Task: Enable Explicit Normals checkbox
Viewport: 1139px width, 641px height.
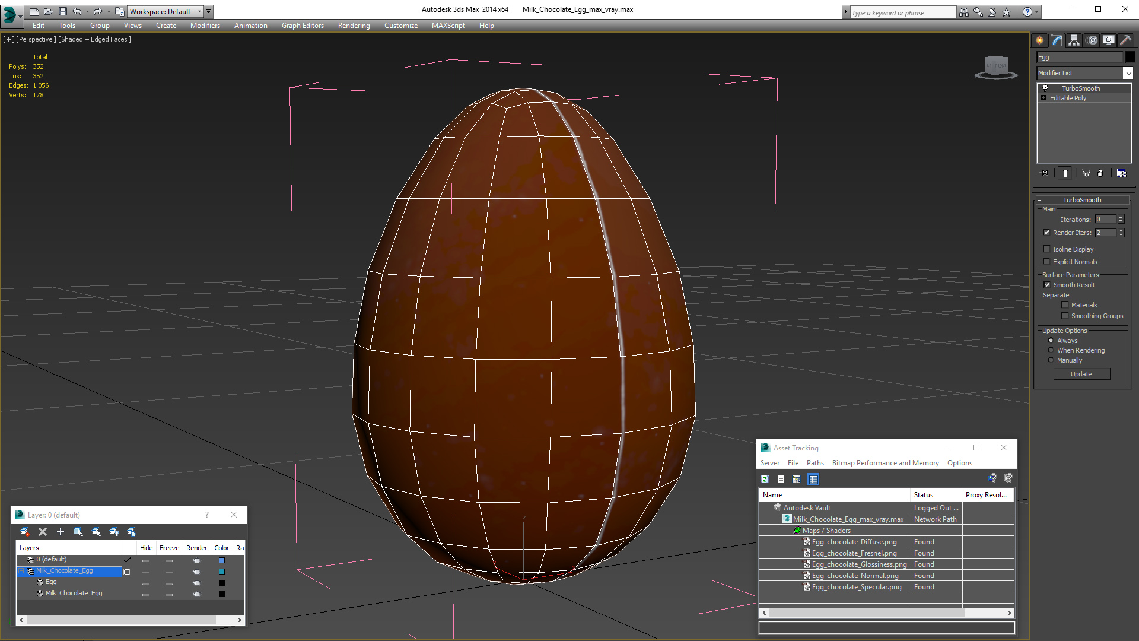Action: click(1047, 262)
